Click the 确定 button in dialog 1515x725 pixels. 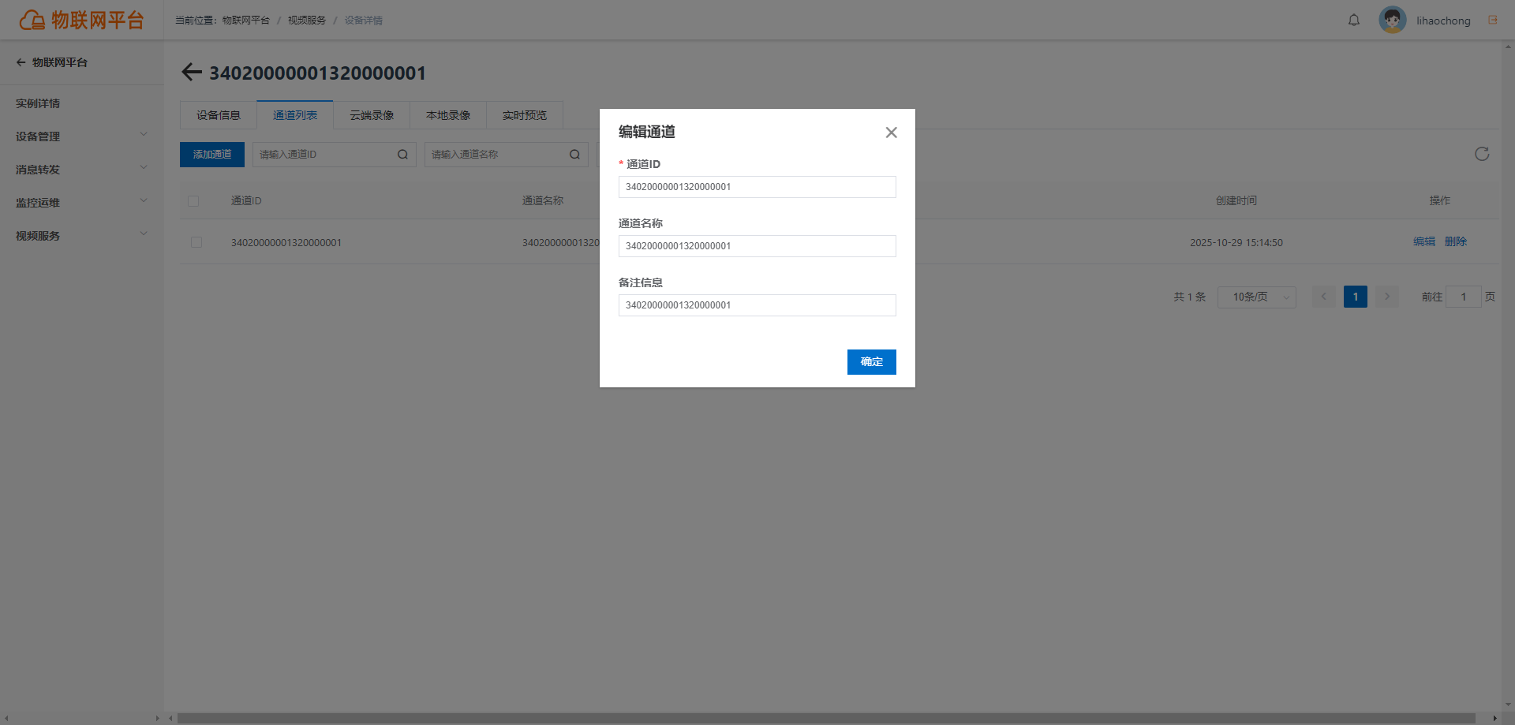coord(871,362)
